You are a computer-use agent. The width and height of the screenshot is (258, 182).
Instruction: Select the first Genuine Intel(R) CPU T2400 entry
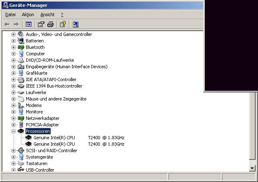(x=79, y=138)
